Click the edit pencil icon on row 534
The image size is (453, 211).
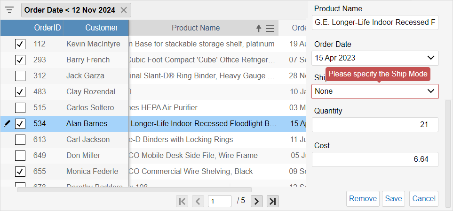pyautogui.click(x=7, y=124)
